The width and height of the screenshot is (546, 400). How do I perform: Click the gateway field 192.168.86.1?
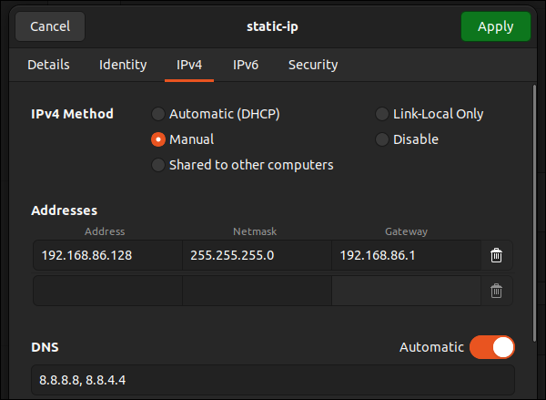407,255
